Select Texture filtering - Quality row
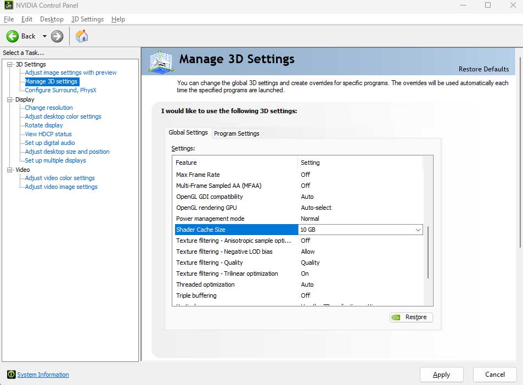Image resolution: width=523 pixels, height=385 pixels. 299,263
